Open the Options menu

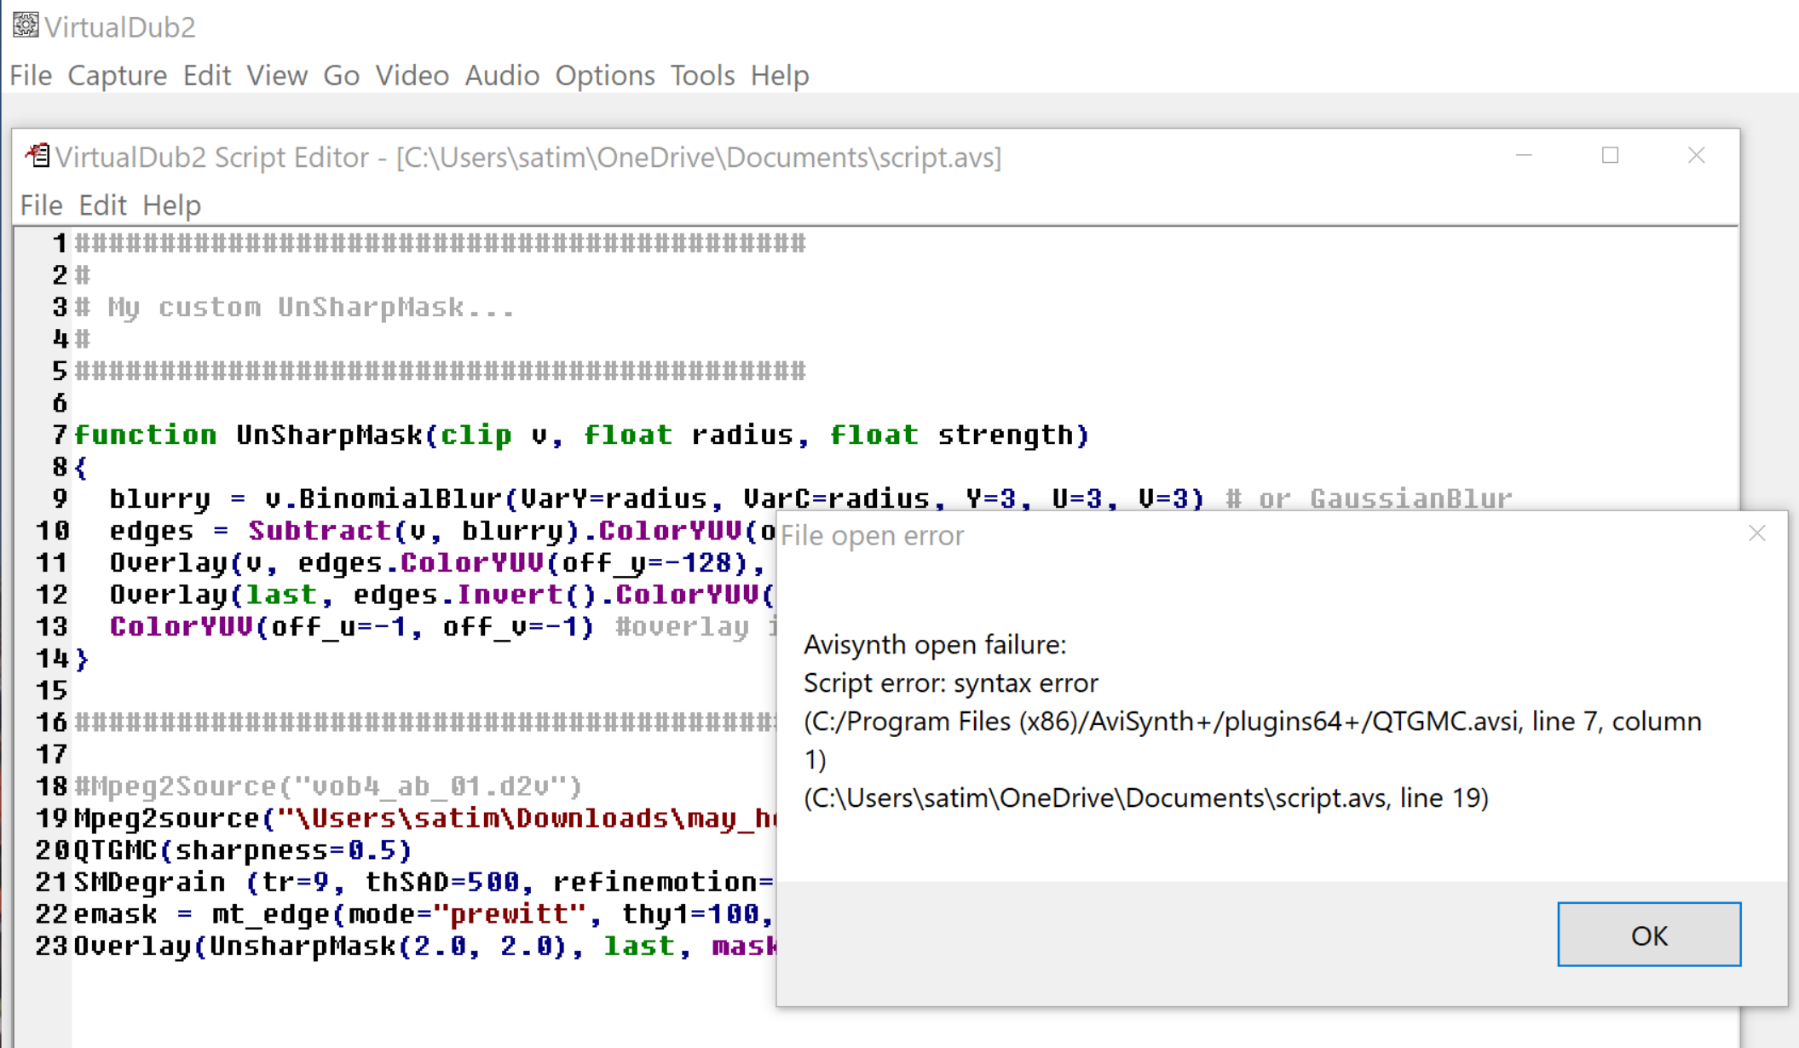[x=605, y=76]
